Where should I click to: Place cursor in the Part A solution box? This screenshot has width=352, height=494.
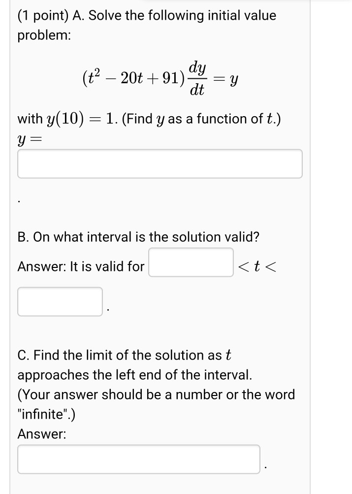click(x=160, y=164)
